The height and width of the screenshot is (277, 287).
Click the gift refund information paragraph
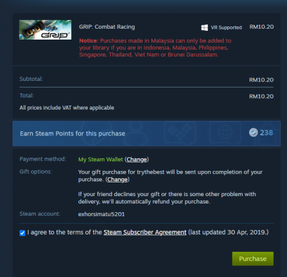click(x=167, y=198)
